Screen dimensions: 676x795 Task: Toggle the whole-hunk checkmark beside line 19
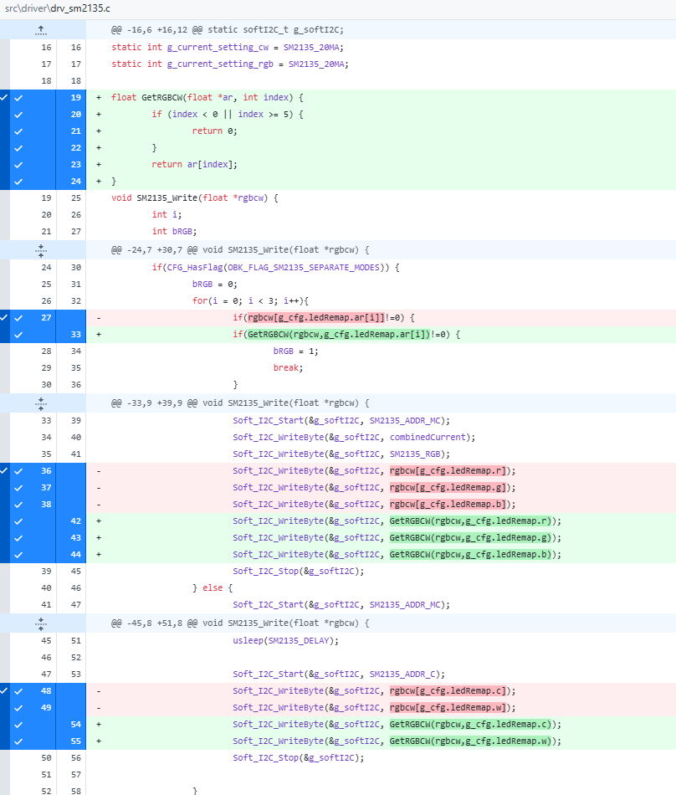(x=4, y=97)
